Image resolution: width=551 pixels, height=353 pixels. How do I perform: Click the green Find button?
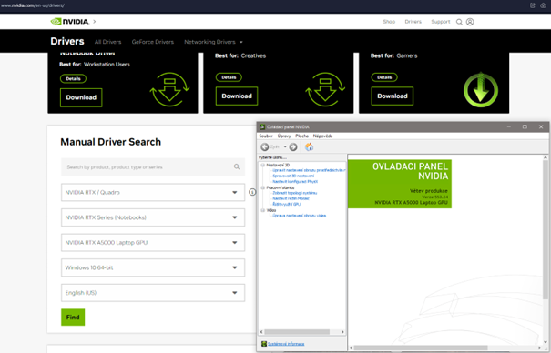tap(73, 318)
